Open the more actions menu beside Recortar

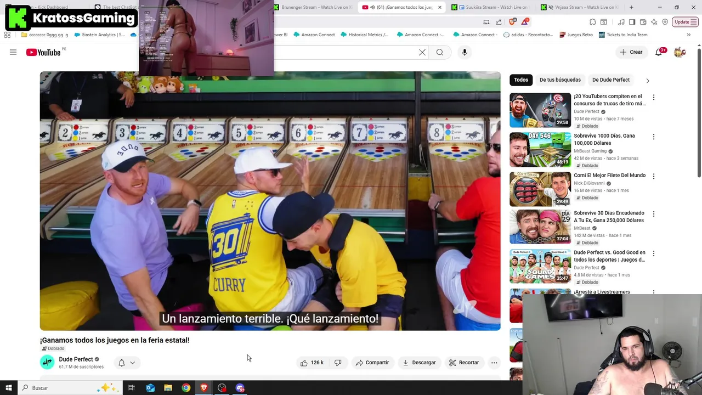click(494, 363)
